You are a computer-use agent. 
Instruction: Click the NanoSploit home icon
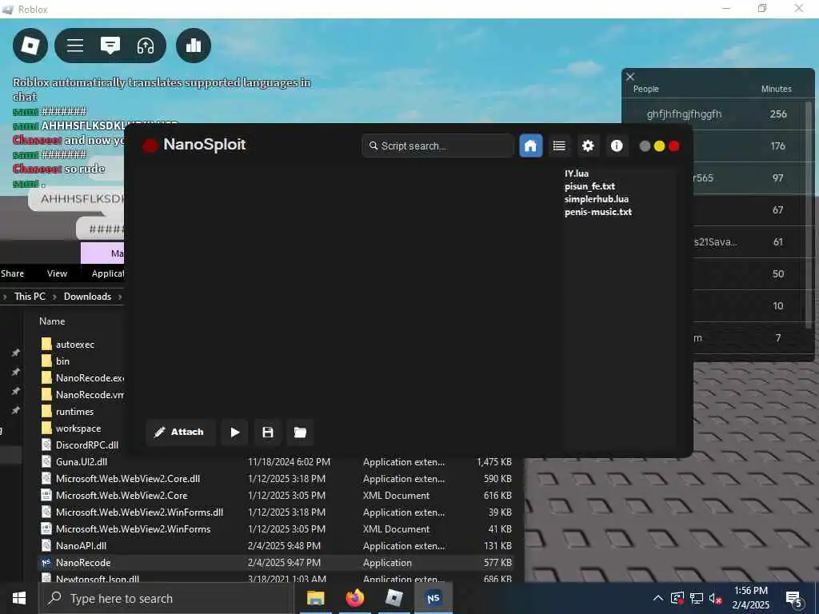[x=531, y=146]
